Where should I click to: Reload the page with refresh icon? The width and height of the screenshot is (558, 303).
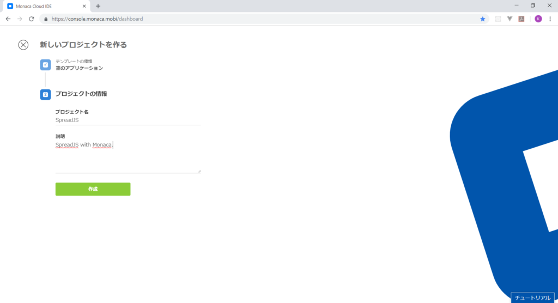pos(31,19)
